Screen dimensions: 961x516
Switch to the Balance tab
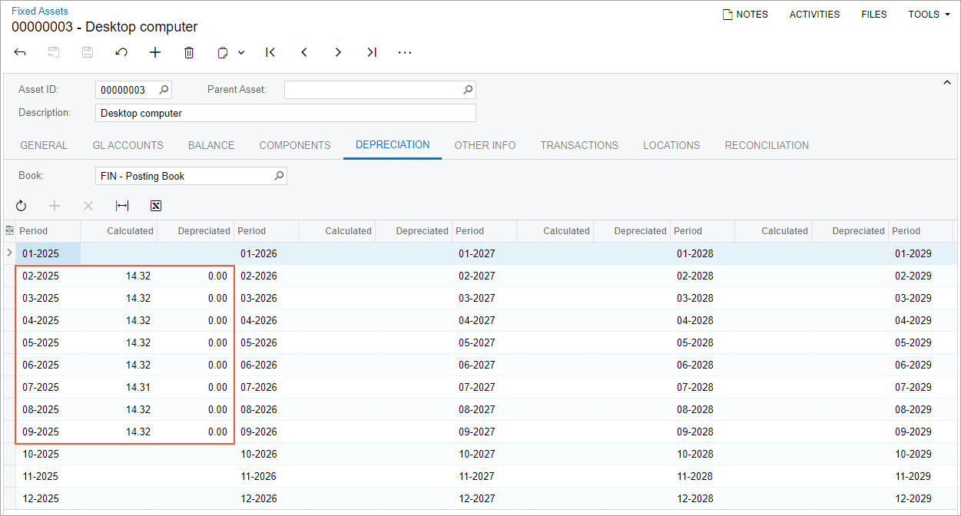(x=211, y=145)
